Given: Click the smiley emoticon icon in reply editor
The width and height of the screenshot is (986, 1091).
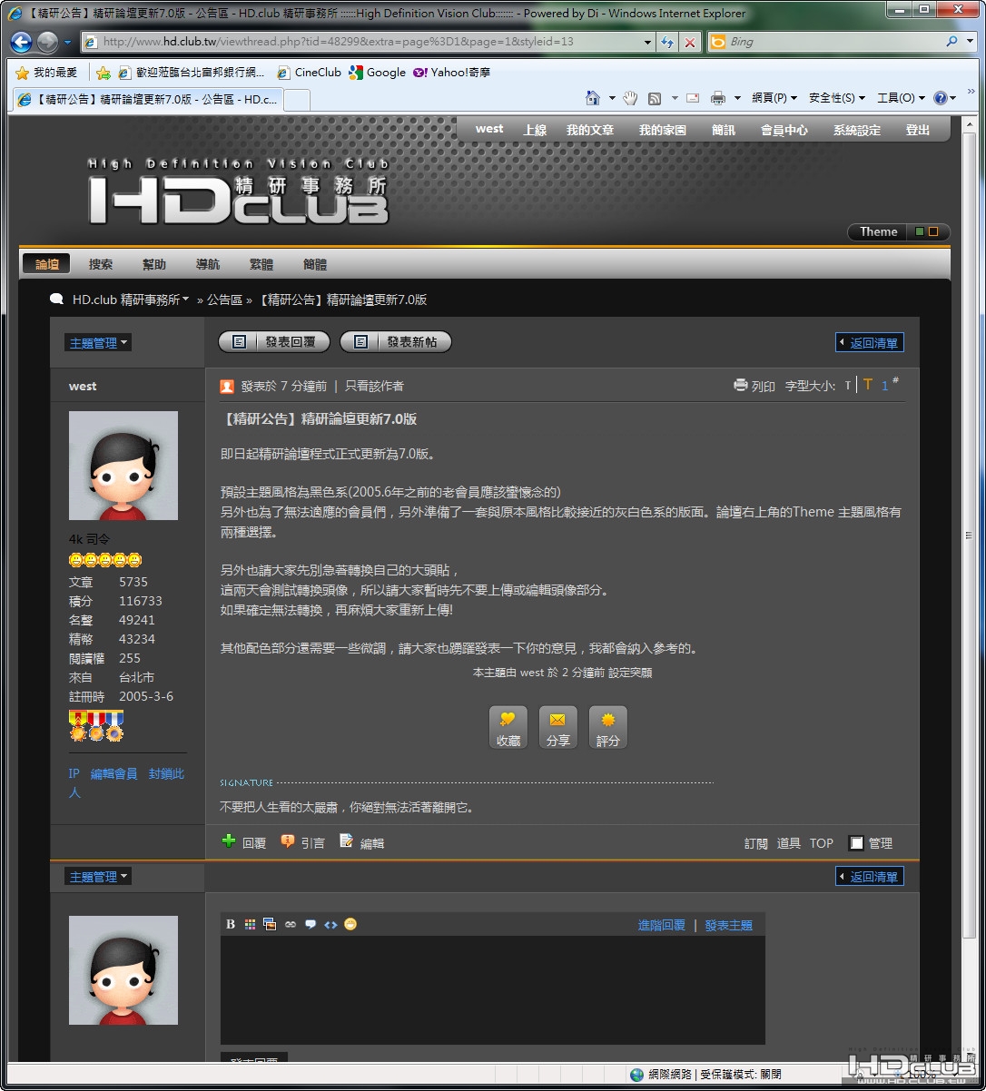Looking at the screenshot, I should click(350, 924).
